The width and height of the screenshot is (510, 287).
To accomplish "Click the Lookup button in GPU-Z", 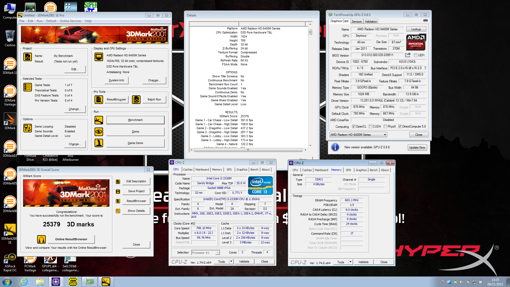I will [416, 29].
